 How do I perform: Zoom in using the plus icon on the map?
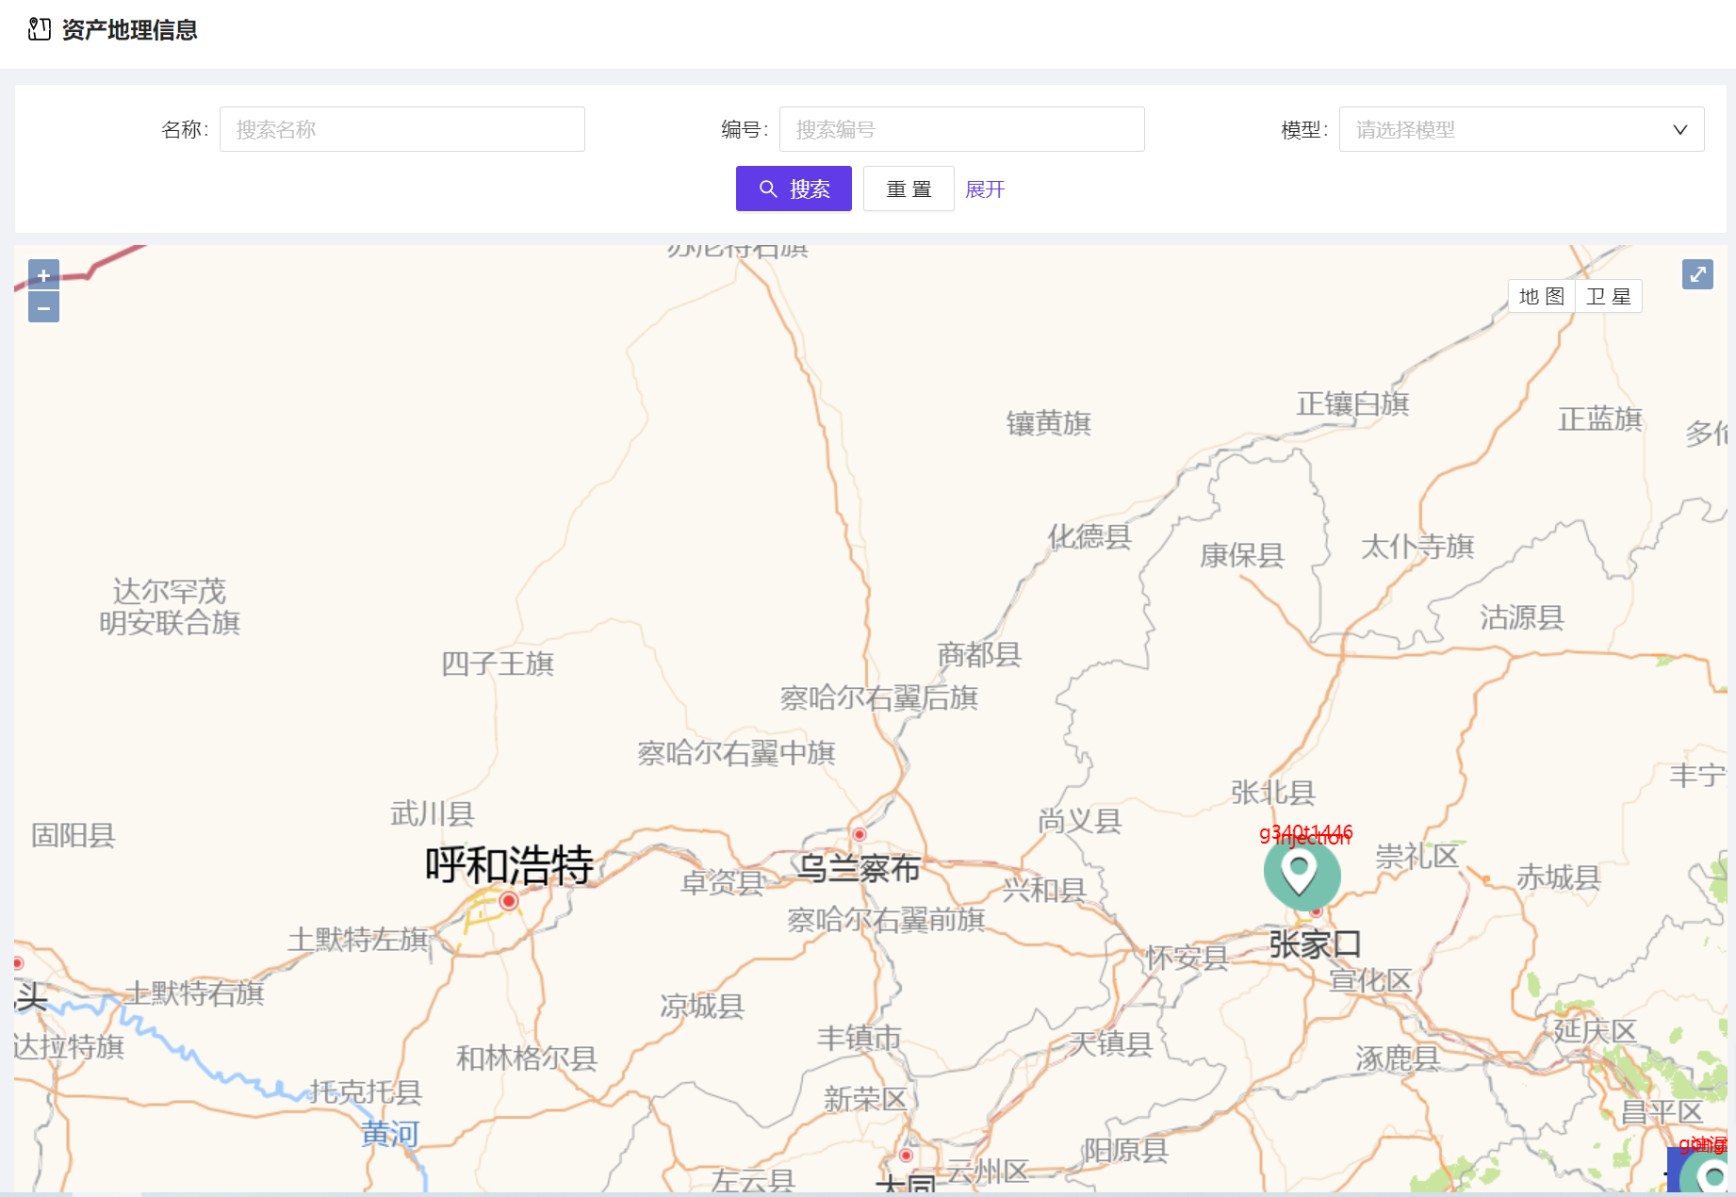[43, 274]
